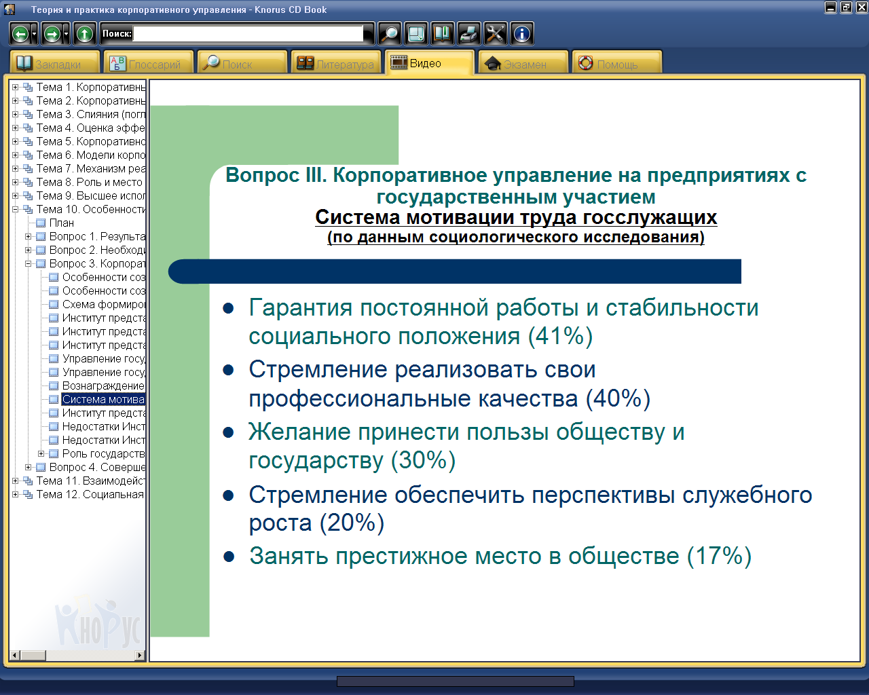Click the tree panel scrollbar's left arrow

[x=15, y=656]
